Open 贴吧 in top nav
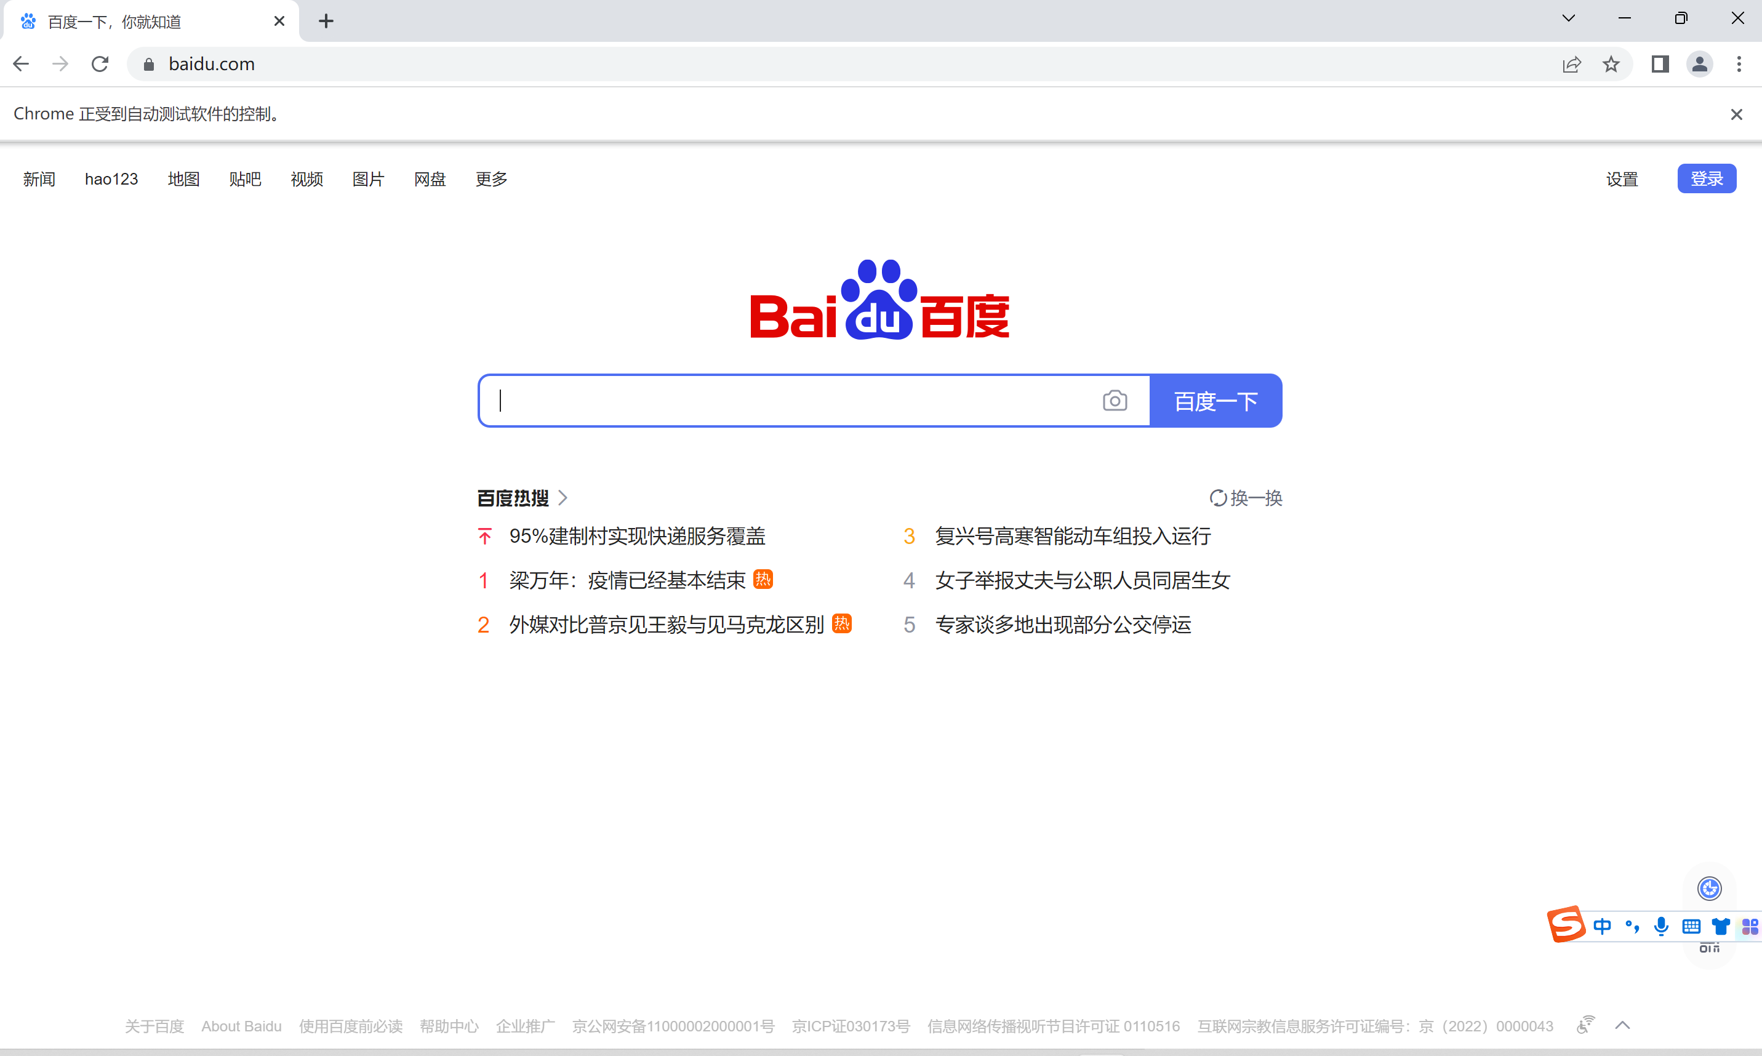1762x1056 pixels. pyautogui.click(x=245, y=178)
